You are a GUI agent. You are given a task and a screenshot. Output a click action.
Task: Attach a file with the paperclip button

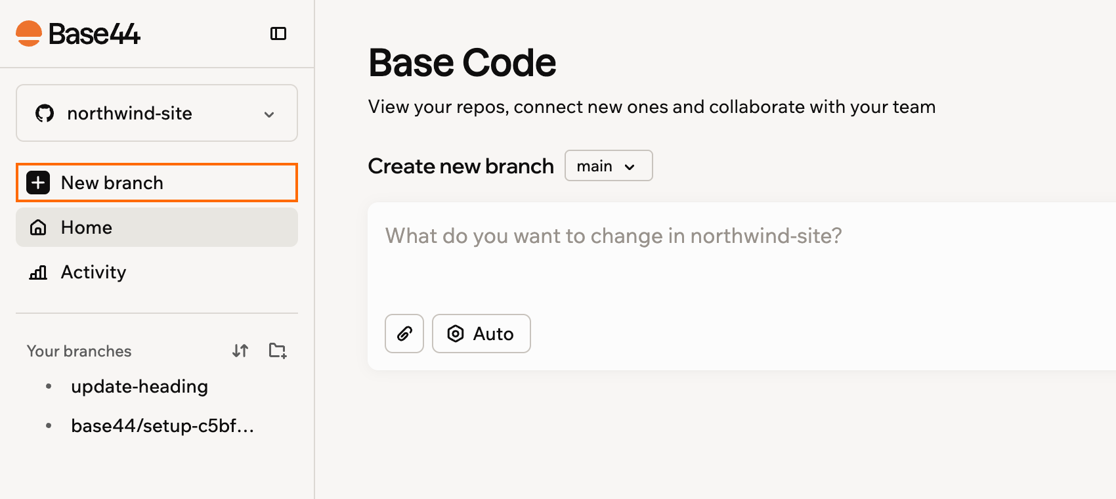point(404,334)
